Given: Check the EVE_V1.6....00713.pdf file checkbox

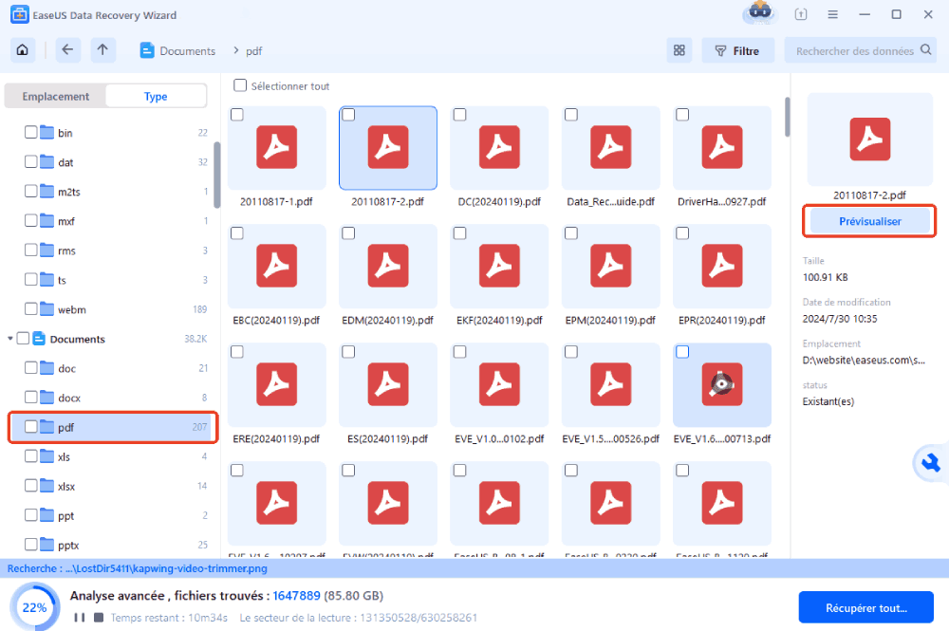Looking at the screenshot, I should click(682, 351).
